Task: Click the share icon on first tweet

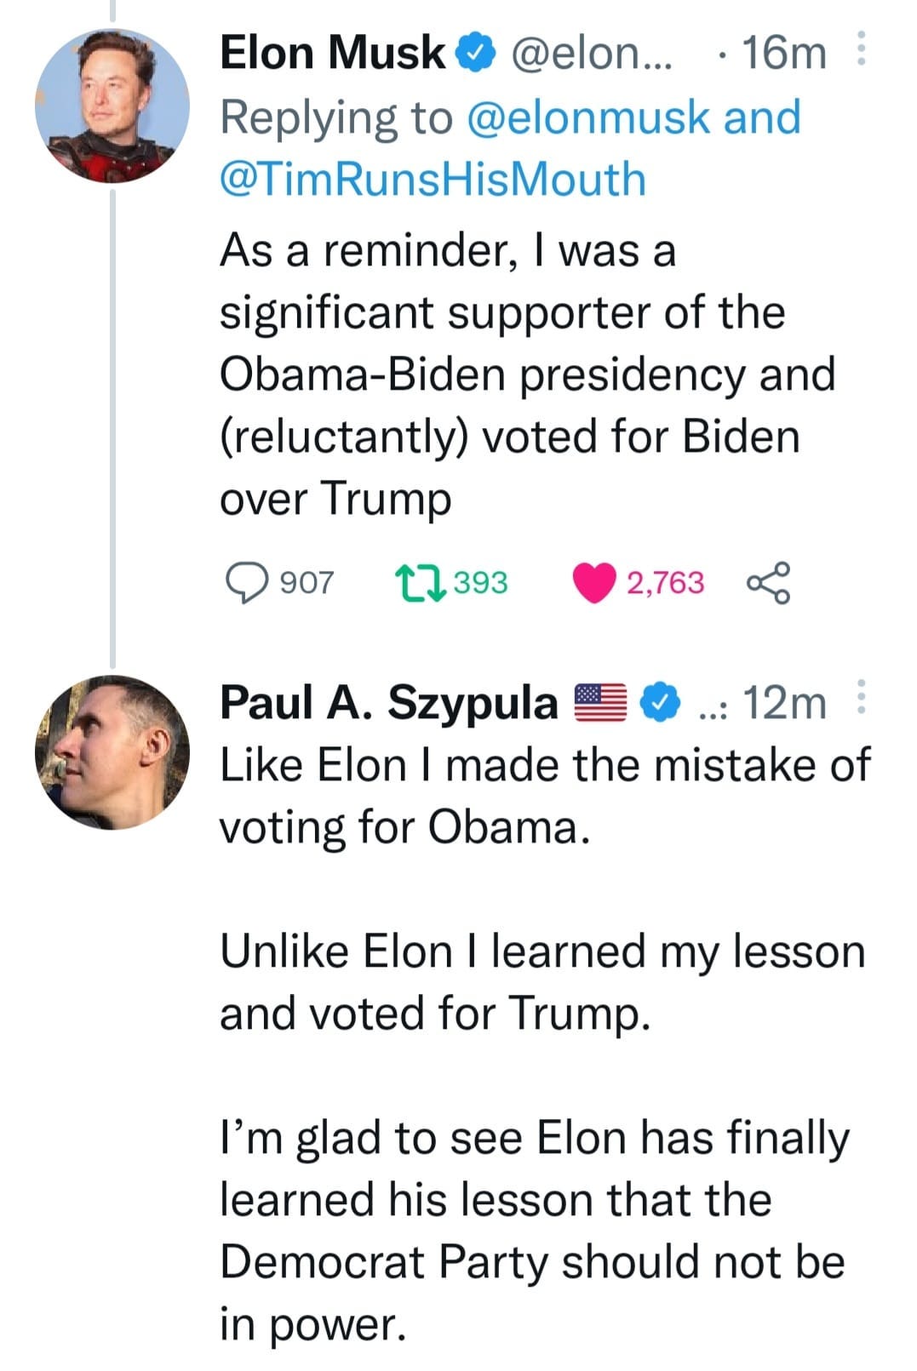Action: pos(768,583)
